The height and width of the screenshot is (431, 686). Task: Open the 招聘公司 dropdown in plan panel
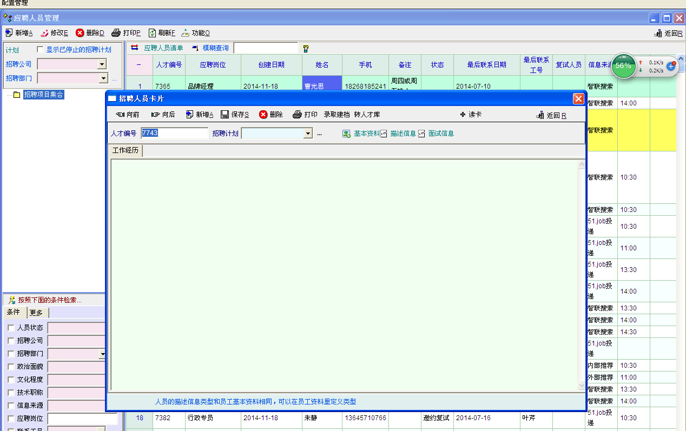[x=102, y=64]
